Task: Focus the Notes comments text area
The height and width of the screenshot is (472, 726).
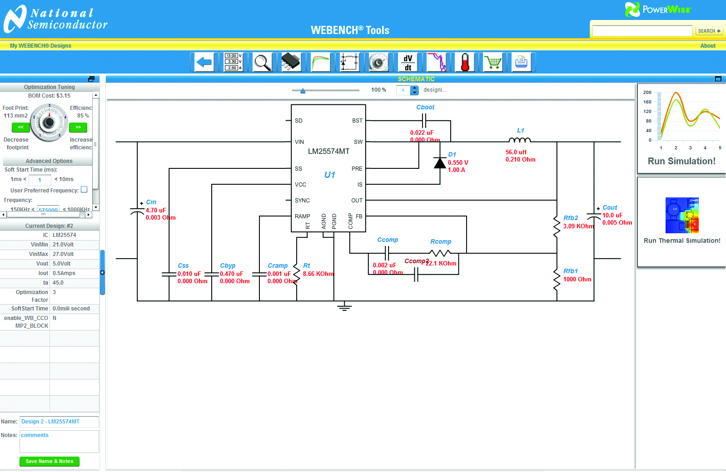Action: (x=59, y=441)
